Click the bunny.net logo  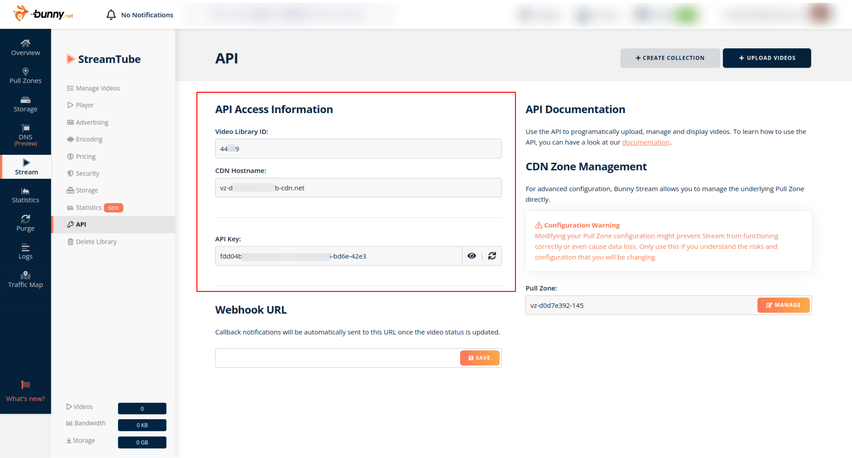tap(44, 14)
